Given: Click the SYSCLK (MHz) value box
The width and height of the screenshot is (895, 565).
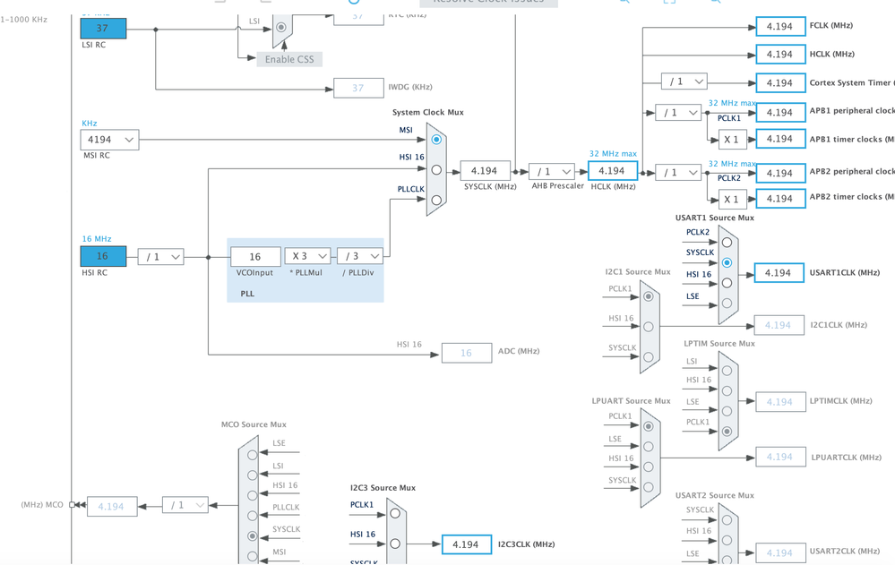Looking at the screenshot, I should click(486, 171).
